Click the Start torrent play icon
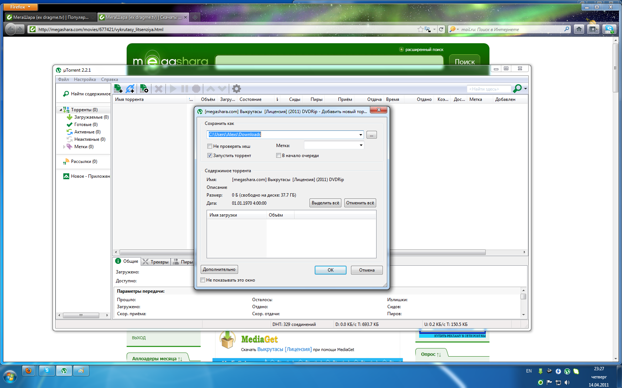Viewport: 622px width, 388px height. coord(173,89)
